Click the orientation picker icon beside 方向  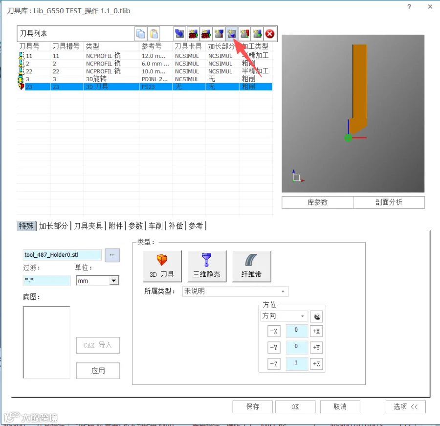click(316, 316)
